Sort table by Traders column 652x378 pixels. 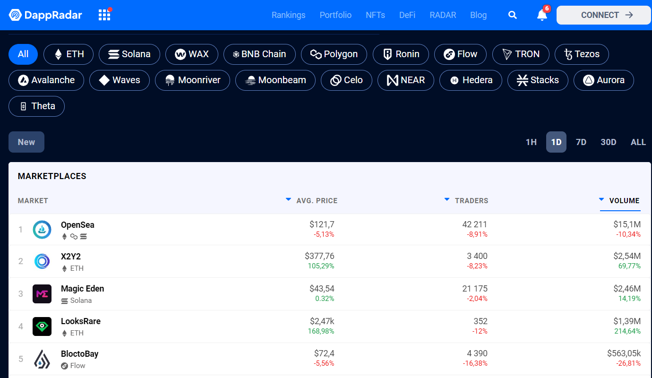tap(466, 200)
